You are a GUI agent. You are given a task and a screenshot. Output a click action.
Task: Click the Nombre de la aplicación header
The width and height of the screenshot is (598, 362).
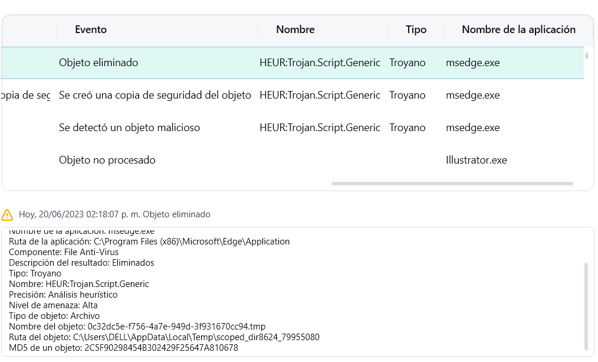518,30
